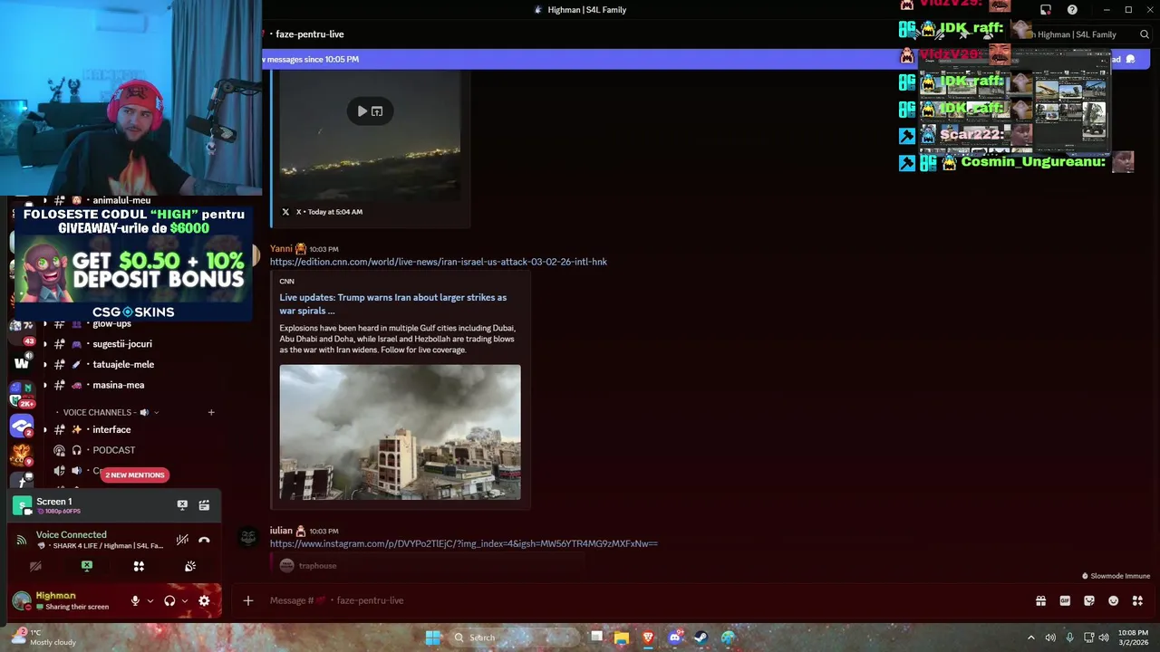Click Yanni's username

pos(281,248)
